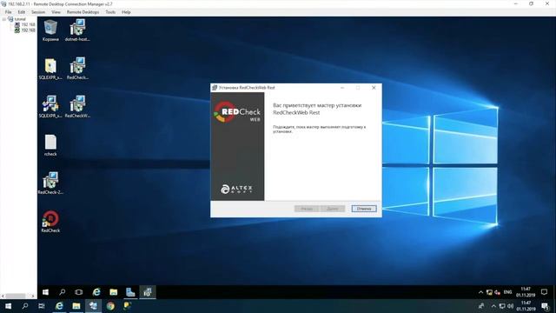The width and height of the screenshot is (556, 313).
Task: Open host Windows Start button
Action: tap(8, 306)
